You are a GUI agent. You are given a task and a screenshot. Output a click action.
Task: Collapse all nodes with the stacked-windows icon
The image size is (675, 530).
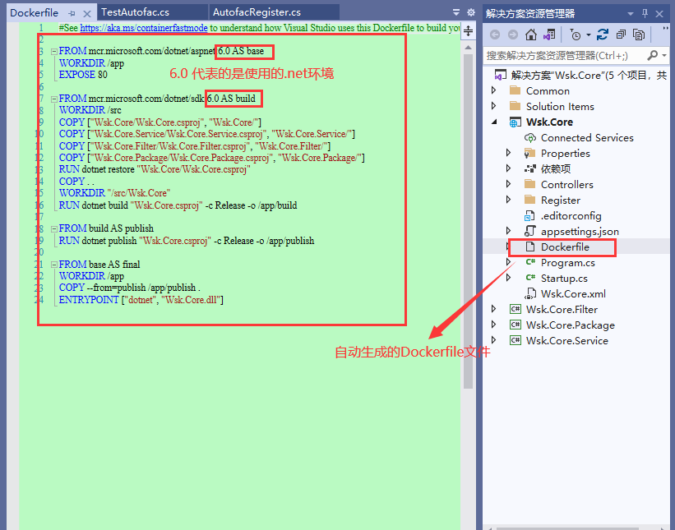click(x=621, y=35)
